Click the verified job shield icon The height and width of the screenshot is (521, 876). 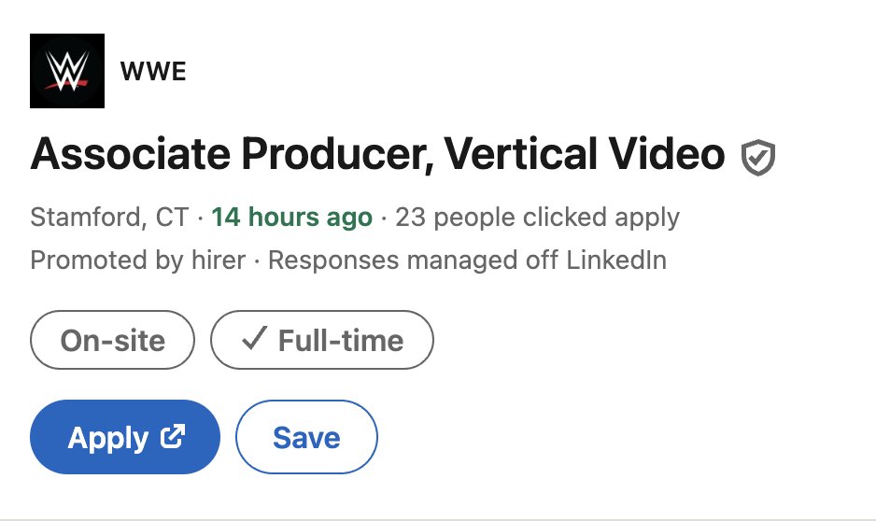(x=758, y=158)
